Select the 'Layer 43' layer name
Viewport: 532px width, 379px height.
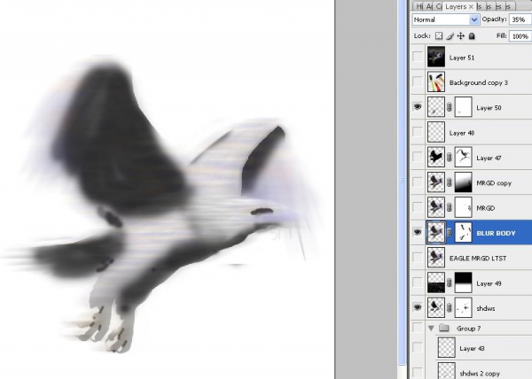pos(472,348)
